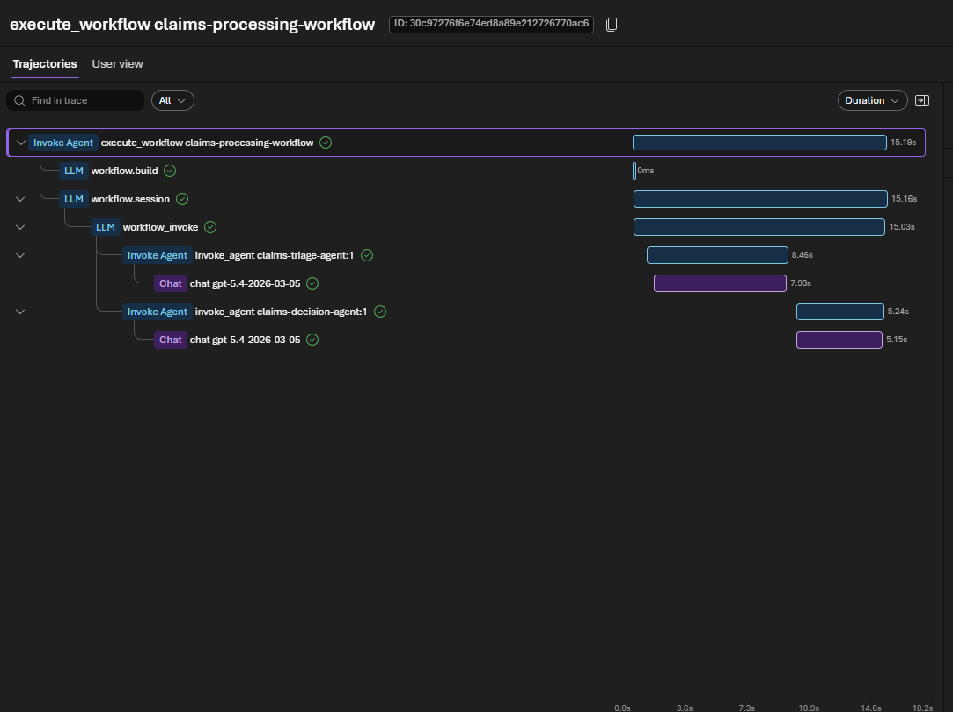
Task: Copy the trace ID with clipboard icon
Action: coord(612,25)
